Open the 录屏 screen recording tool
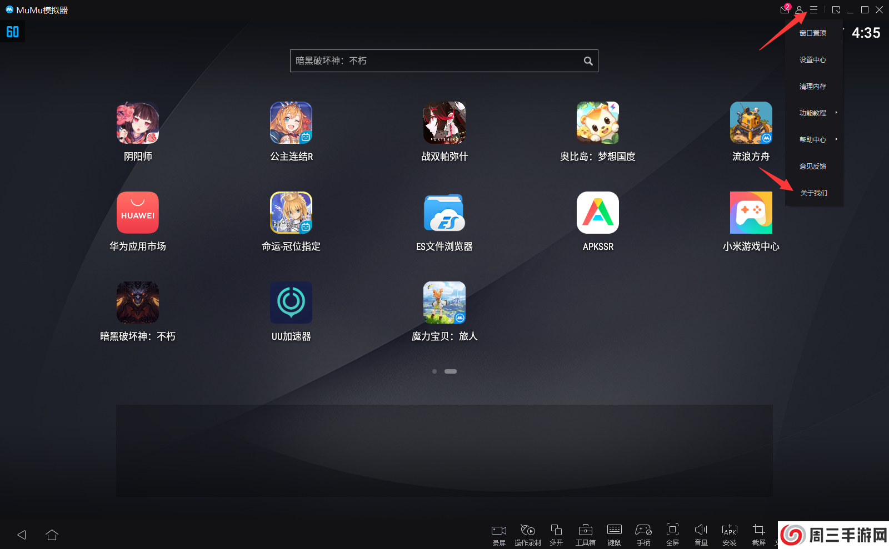 point(499,535)
